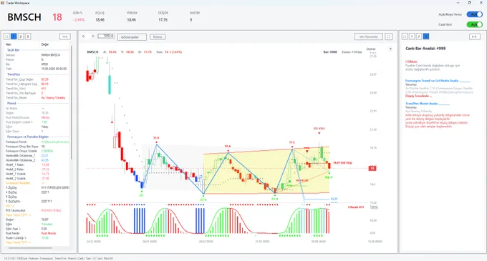Click the Fiyat Nerde row

coord(37,233)
